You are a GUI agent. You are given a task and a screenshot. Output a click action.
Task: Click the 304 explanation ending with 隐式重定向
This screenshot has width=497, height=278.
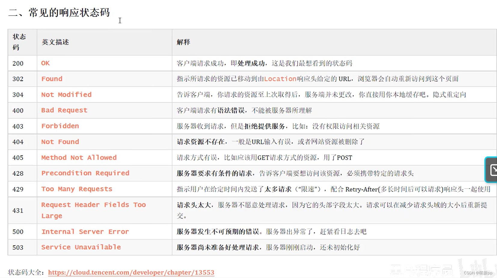click(x=321, y=95)
